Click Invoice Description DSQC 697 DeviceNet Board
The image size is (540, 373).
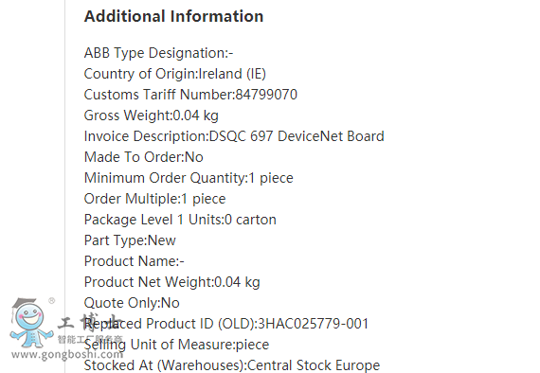234,136
